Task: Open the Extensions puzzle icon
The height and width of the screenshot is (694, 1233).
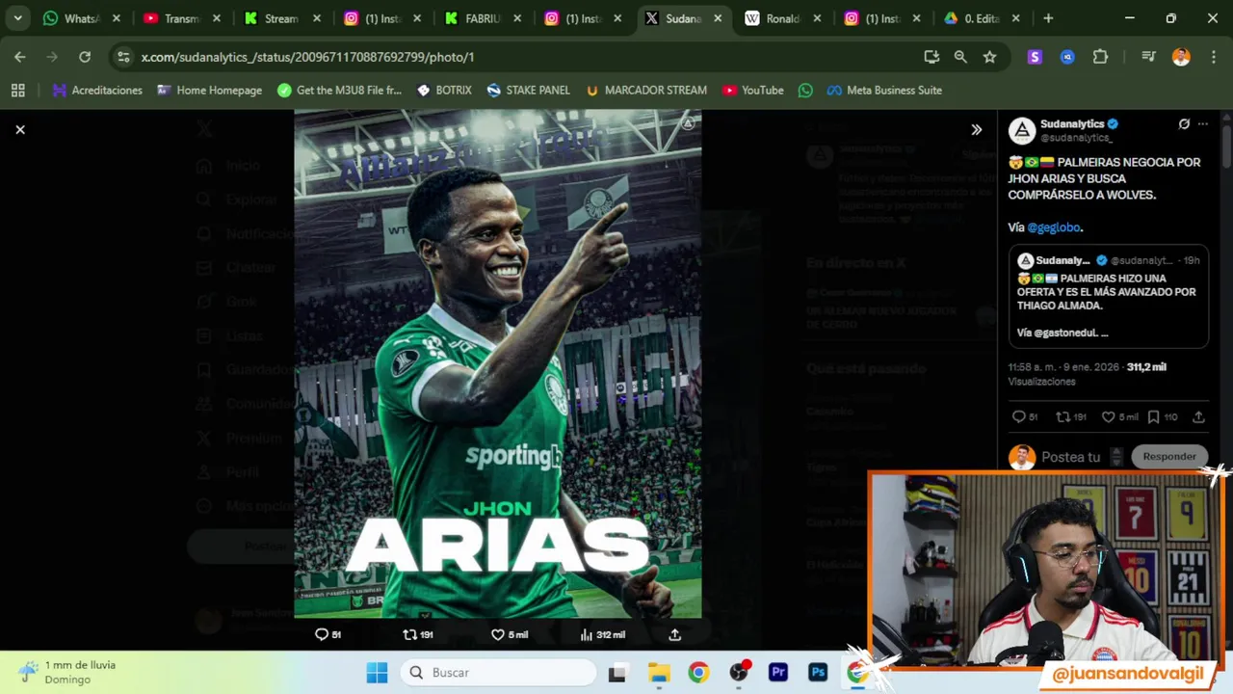Action: tap(1100, 57)
